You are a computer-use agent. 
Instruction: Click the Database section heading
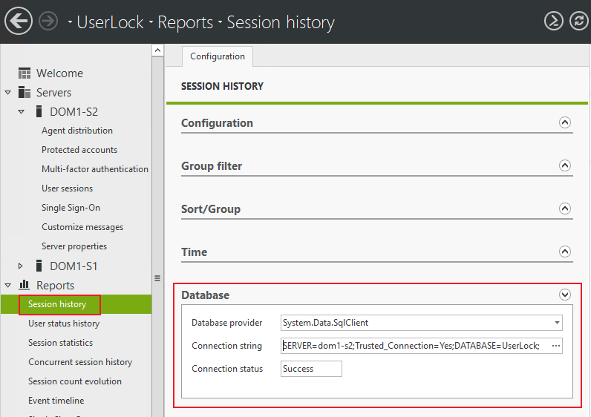(205, 295)
